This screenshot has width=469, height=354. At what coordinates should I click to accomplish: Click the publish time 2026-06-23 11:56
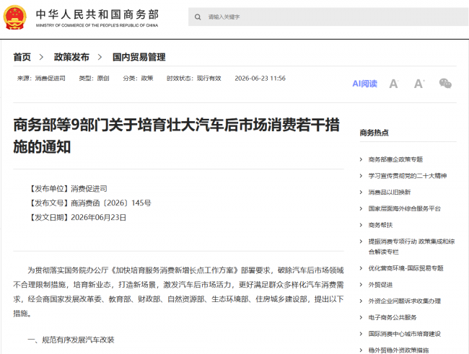260,79
